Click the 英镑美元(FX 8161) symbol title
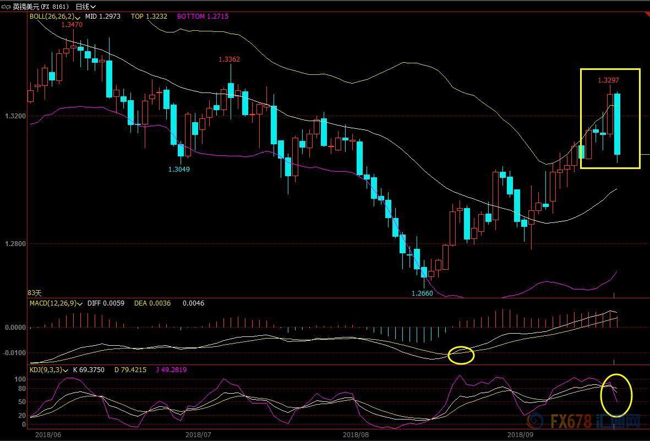The width and height of the screenshot is (650, 441). point(41,6)
